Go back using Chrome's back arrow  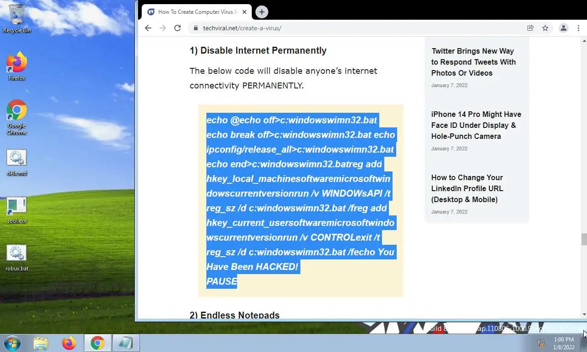tap(148, 28)
